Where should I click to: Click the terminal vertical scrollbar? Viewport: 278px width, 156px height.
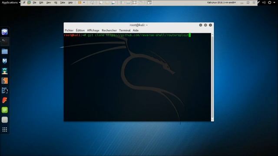pyautogui.click(x=212, y=77)
